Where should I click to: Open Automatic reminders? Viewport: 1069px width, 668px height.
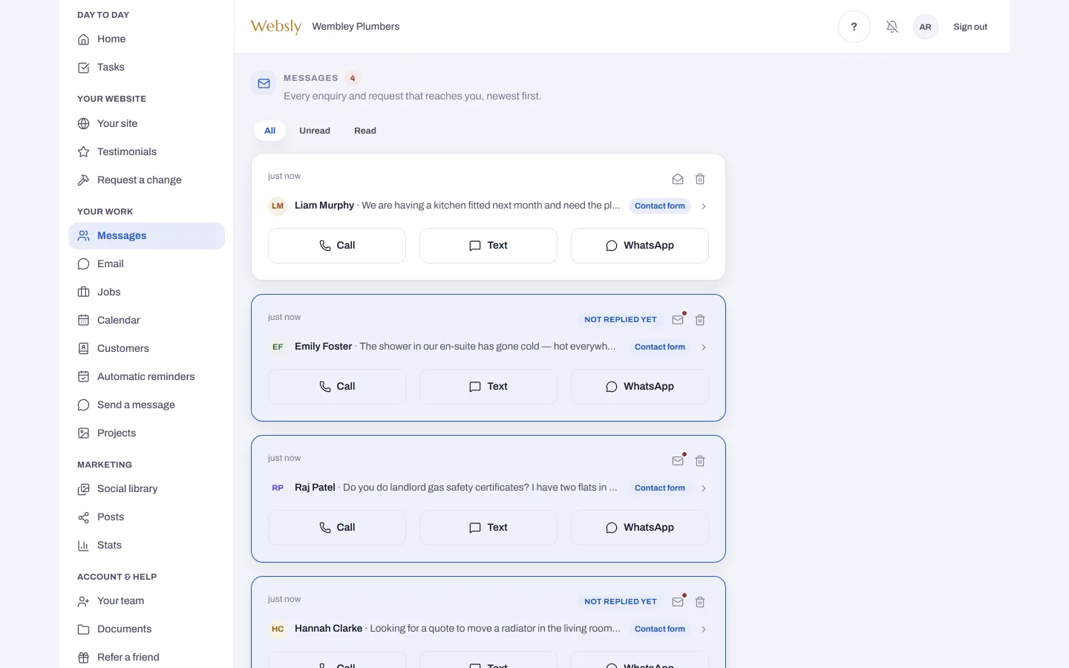coord(146,377)
